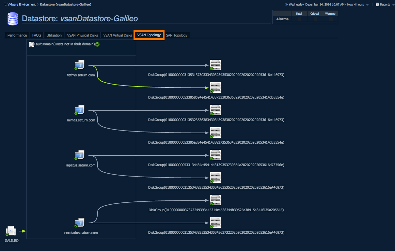Click the Warning alarms column header

(x=330, y=14)
